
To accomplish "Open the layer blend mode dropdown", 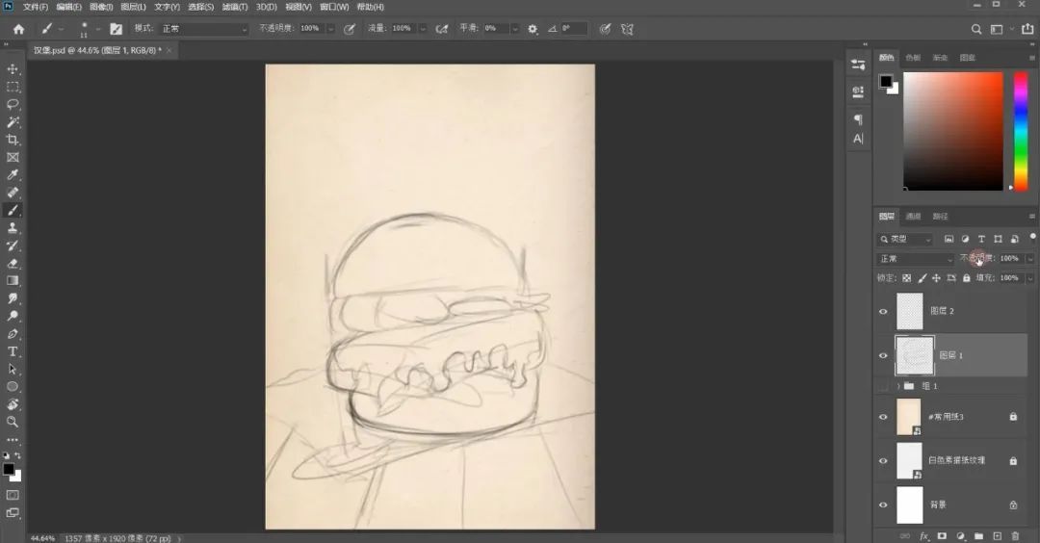I will [x=916, y=259].
